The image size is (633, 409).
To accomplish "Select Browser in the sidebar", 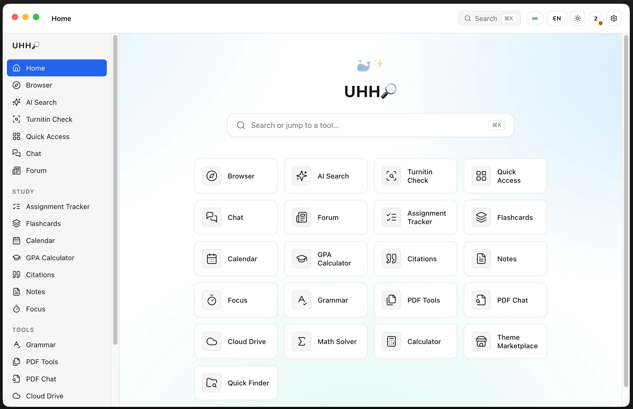I will [57, 85].
